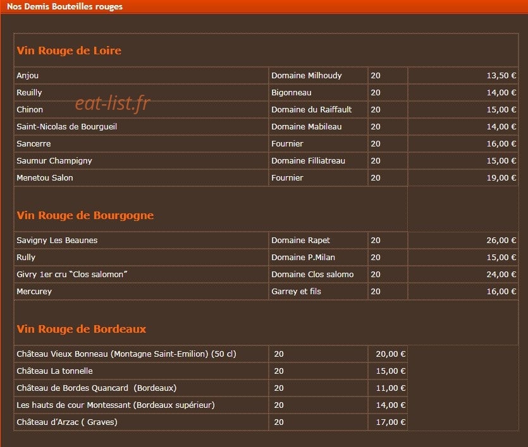528x447 pixels.
Task: Select the 'Vin Rouge de Bordeaux' heading
Action: click(82, 329)
